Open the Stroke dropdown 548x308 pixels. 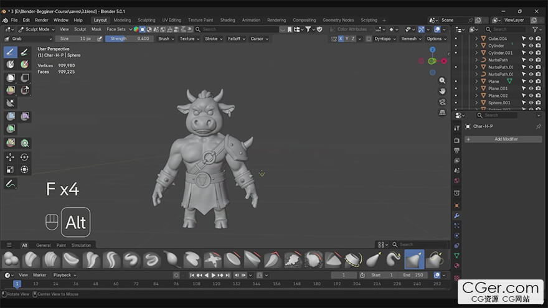(x=214, y=39)
